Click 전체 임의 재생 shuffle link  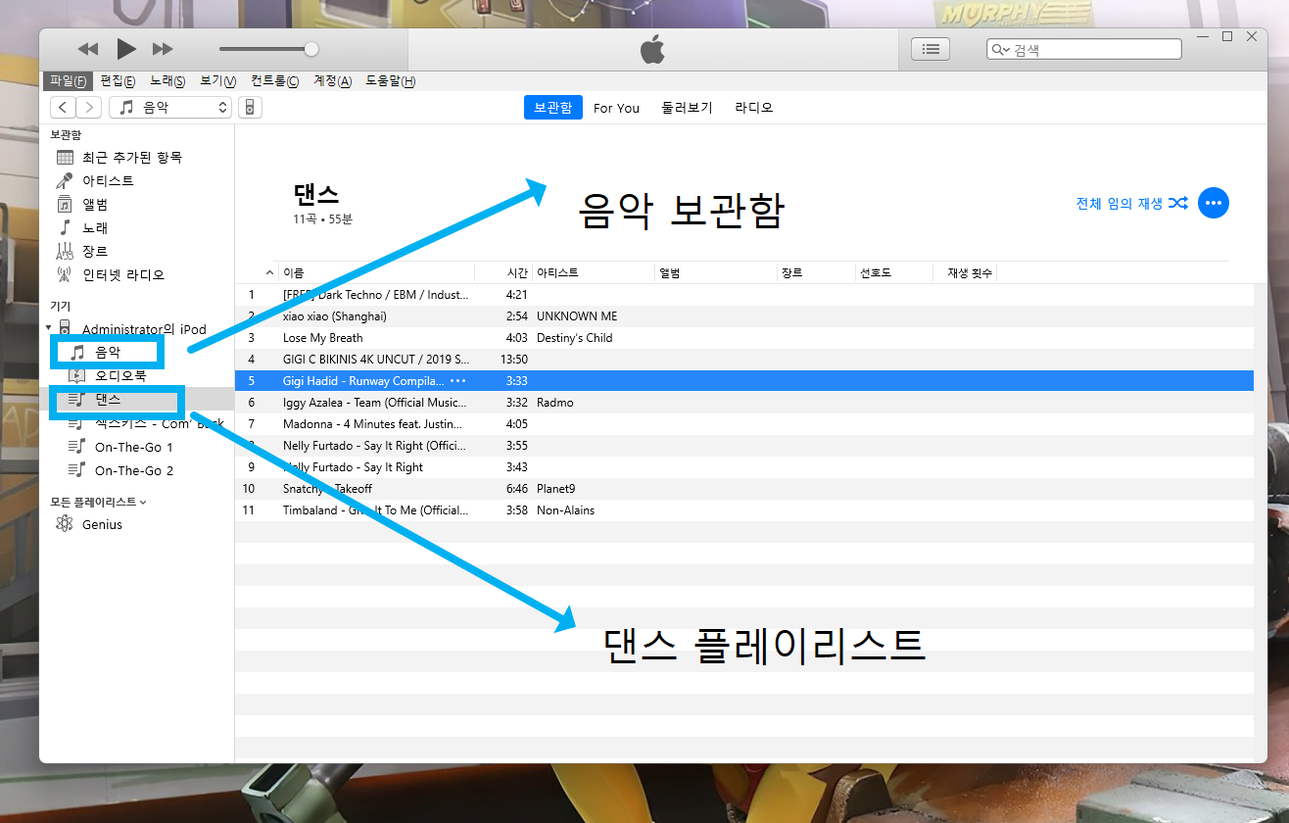point(1132,203)
